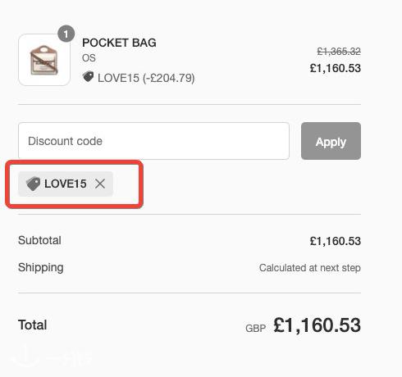The image size is (402, 377).
Task: Click the OS size variant text
Action: 89,58
